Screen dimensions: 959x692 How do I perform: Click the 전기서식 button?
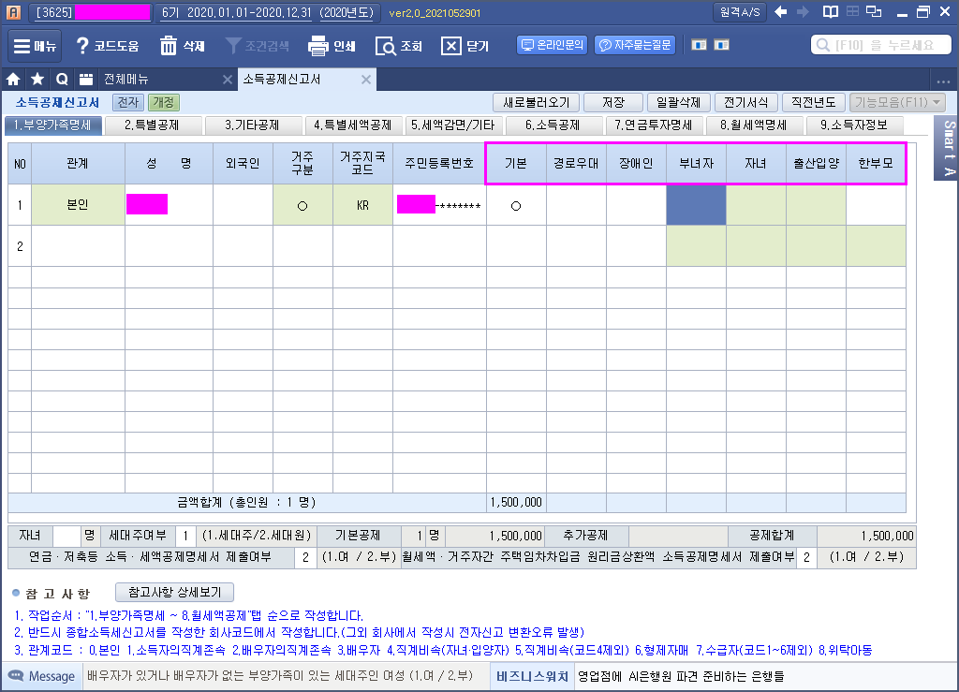pos(745,103)
